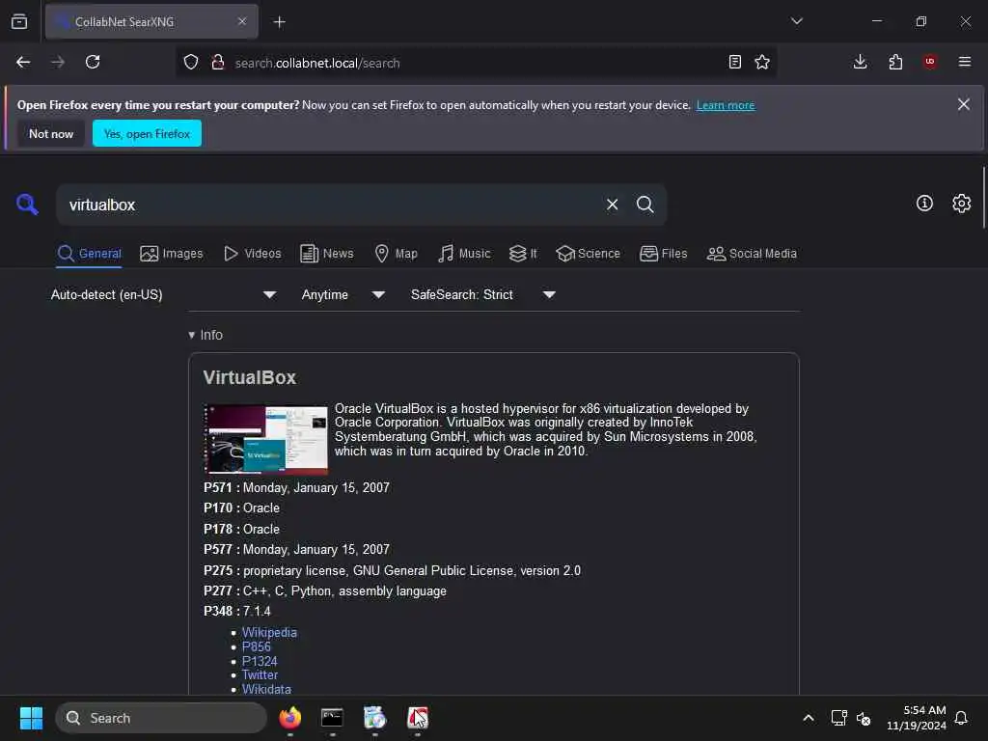Switch to the Files tab
988x741 pixels.
point(663,254)
